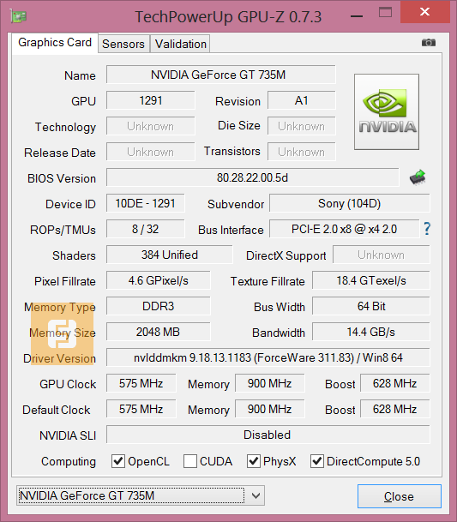This screenshot has width=457, height=522.
Task: Click the GPU Clock row Memory 900 MHz field
Action: click(270, 383)
